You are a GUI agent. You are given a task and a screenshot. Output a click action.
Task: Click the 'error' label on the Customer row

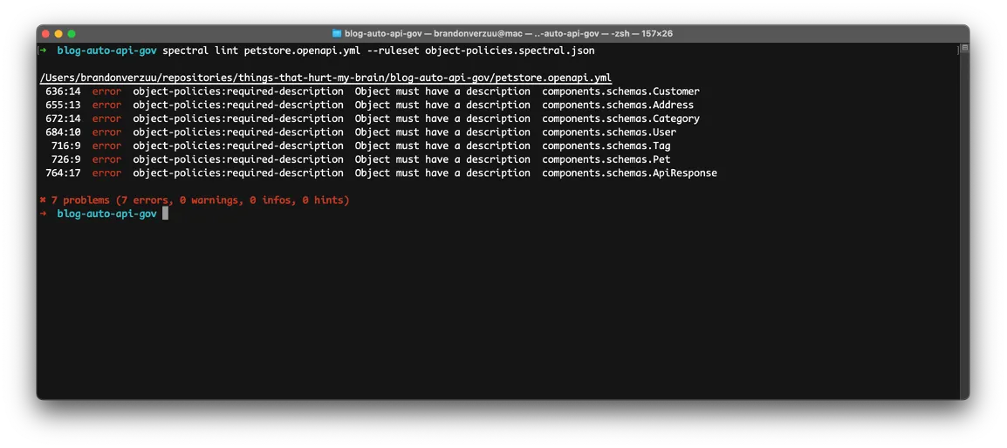pos(106,92)
